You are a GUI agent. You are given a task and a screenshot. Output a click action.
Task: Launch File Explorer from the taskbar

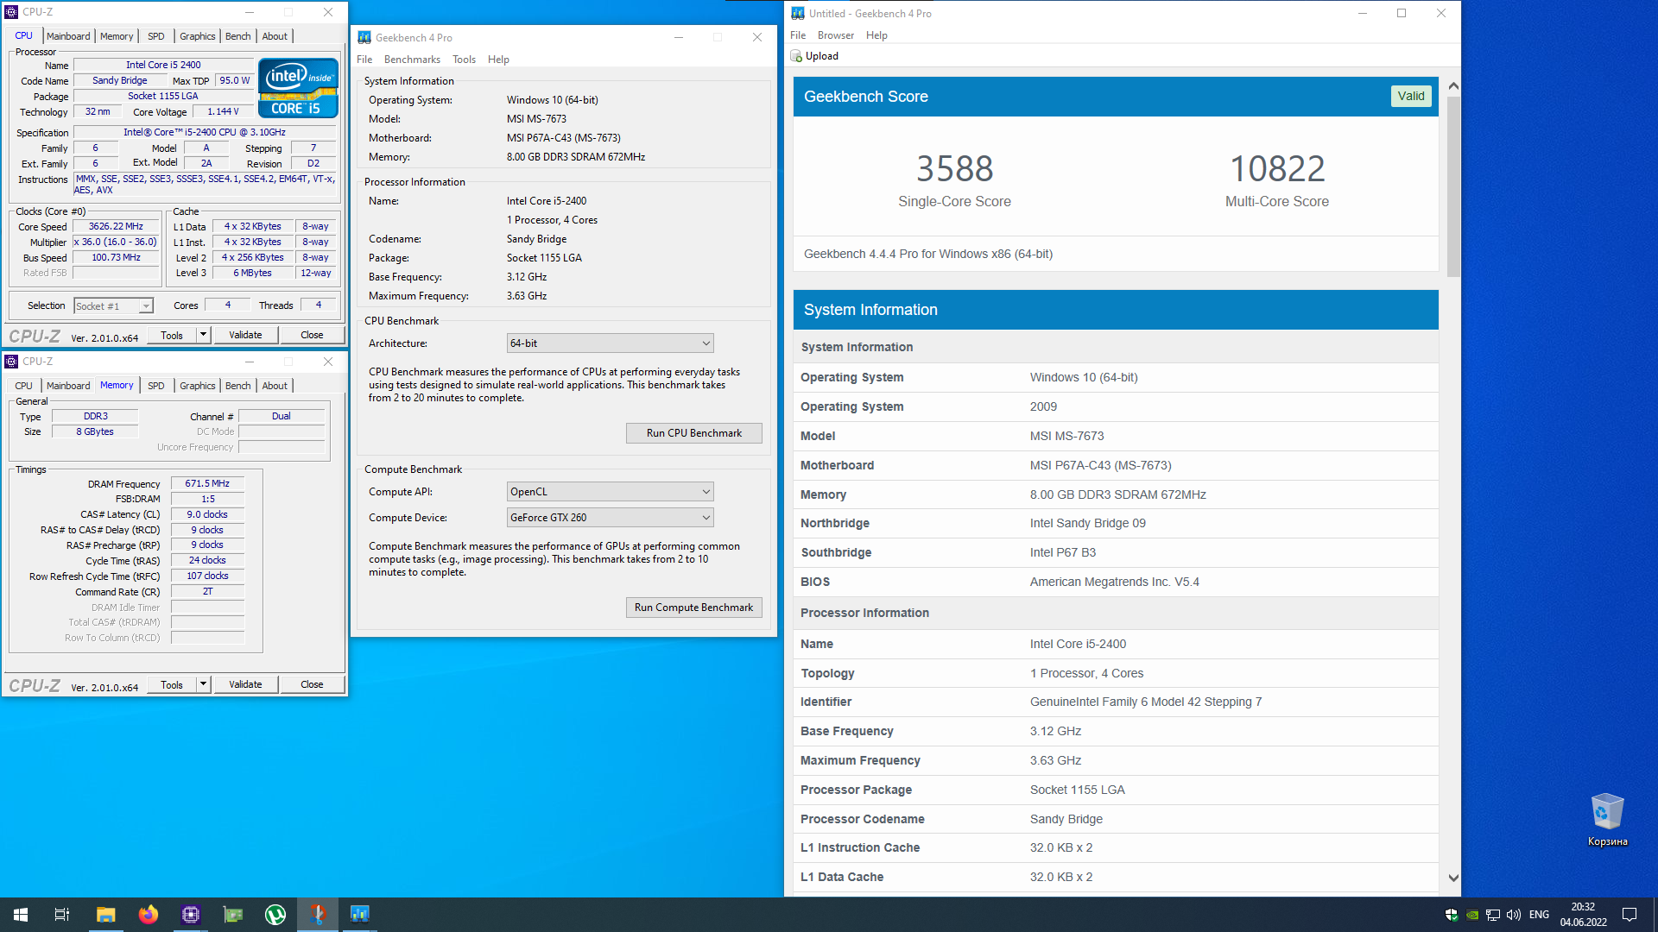105,915
